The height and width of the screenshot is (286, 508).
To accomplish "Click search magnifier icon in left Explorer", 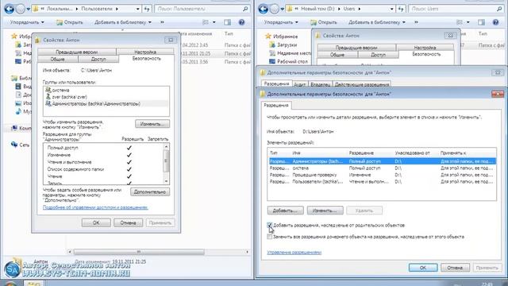I will tap(245, 9).
